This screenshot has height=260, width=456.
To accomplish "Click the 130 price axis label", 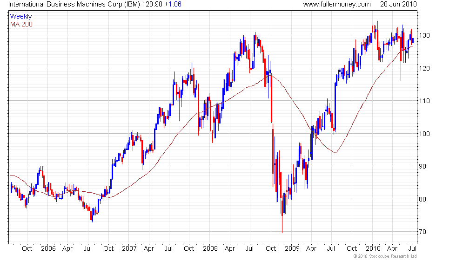I will pos(424,35).
